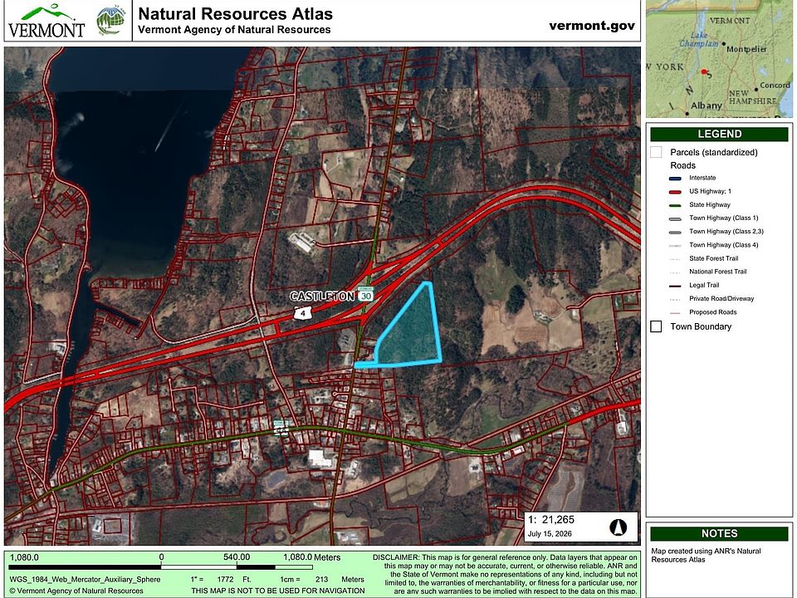Click the Interstate blue line symbol in the legend
Image resolution: width=797 pixels, height=598 pixels.
[x=675, y=179]
